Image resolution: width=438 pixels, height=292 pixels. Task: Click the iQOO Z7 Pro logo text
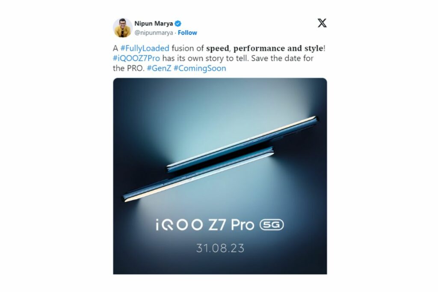click(205, 225)
